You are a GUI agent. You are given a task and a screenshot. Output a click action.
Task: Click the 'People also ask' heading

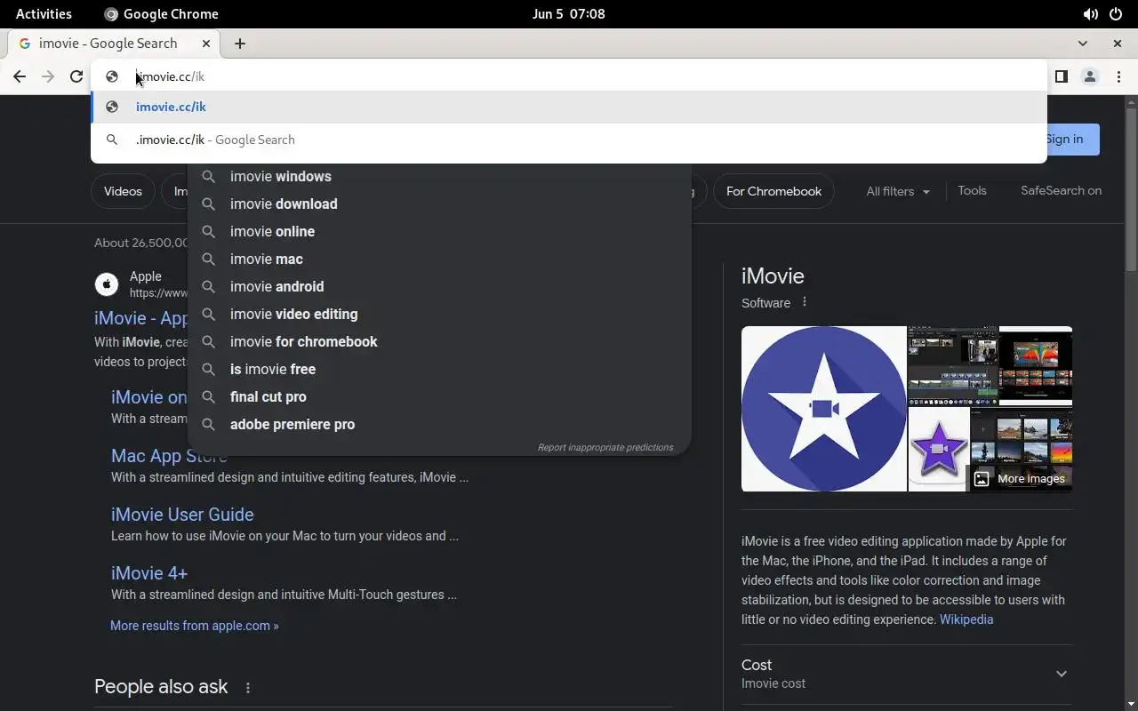tap(161, 687)
